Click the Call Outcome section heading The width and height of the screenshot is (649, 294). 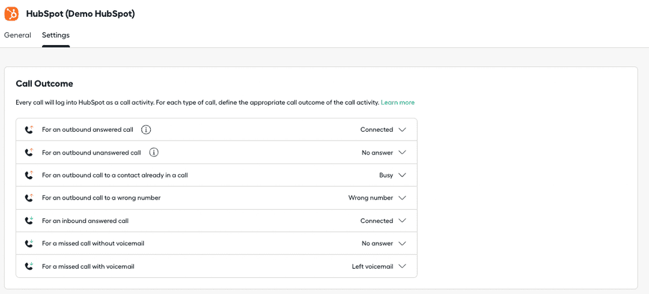click(44, 84)
